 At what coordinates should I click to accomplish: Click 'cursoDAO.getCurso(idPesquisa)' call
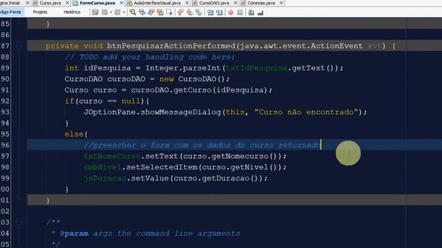pos(199,90)
